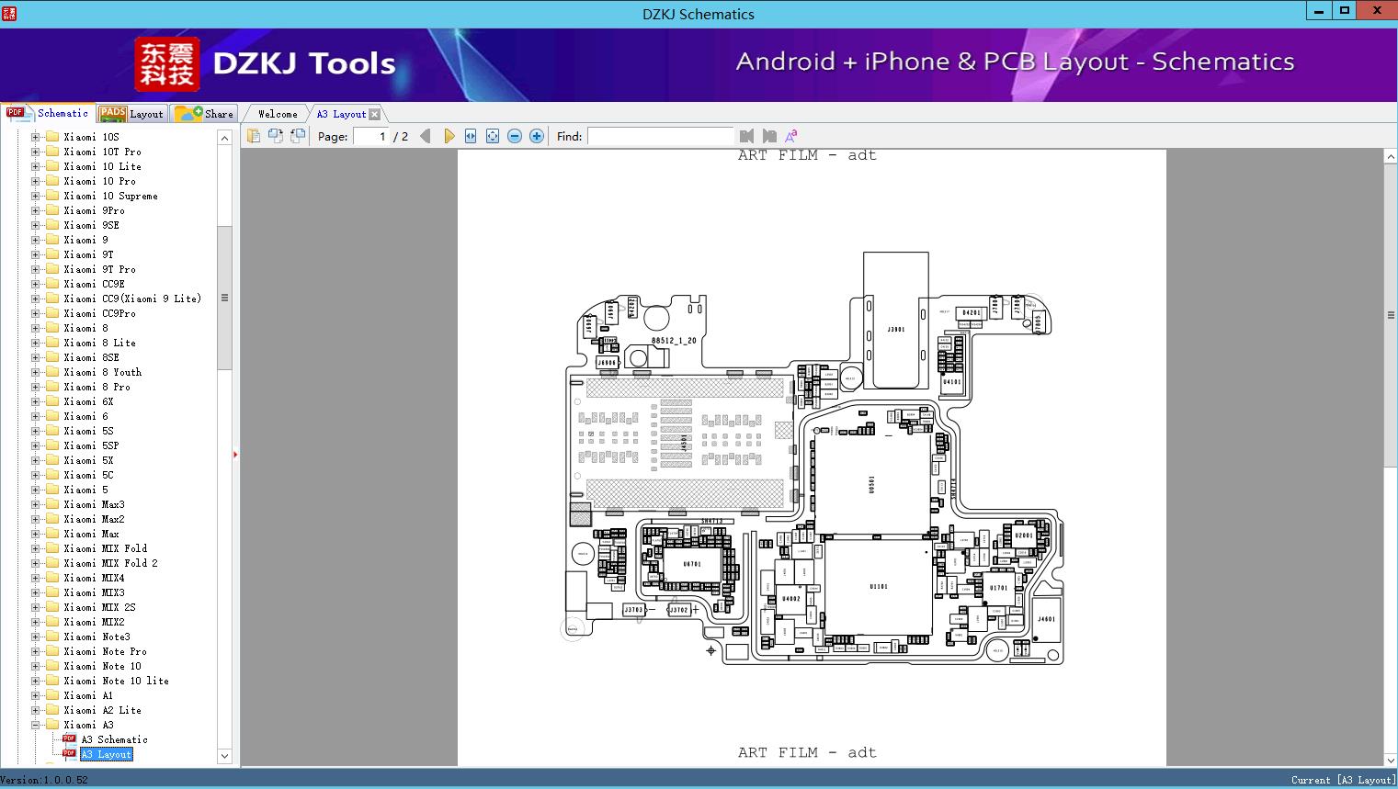
Task: Close the A3 Layout tab
Action: pos(374,115)
